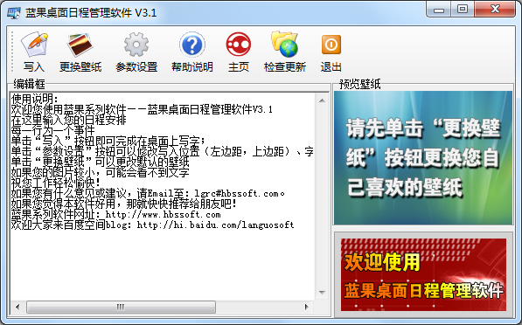The width and height of the screenshot is (522, 325).
Task: Click the line starting 单击“更换壁纸”
Action: tap(101, 162)
